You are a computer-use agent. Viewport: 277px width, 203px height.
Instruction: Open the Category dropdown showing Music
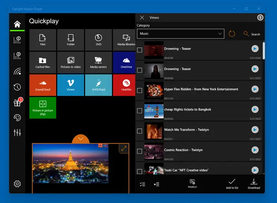point(181,34)
